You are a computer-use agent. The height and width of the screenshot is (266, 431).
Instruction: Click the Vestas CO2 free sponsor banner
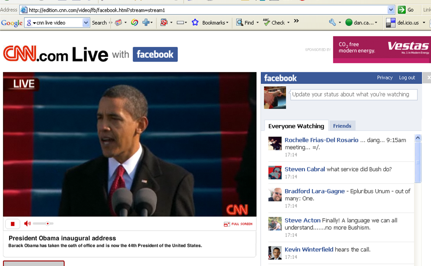point(382,50)
